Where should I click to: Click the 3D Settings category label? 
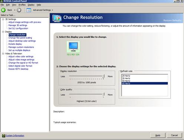pyautogui.click(x=11, y=19)
